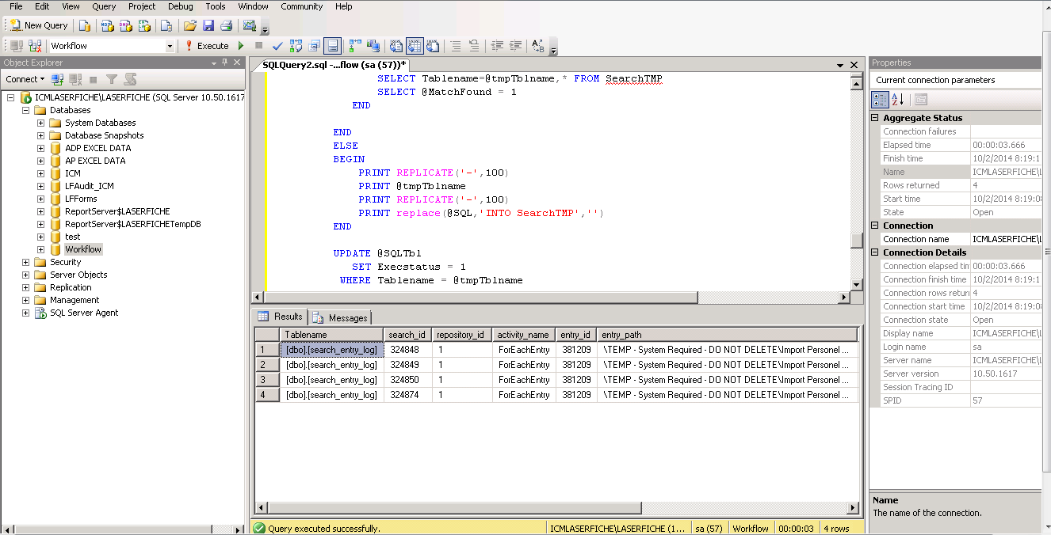
Task: Toggle Results to Grid icon
Action: point(415,46)
